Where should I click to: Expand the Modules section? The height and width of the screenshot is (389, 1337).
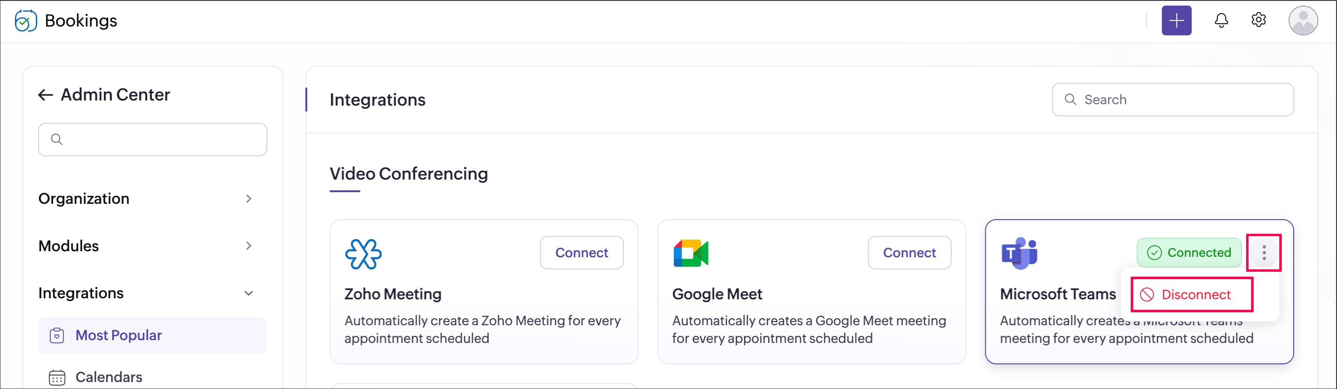249,246
